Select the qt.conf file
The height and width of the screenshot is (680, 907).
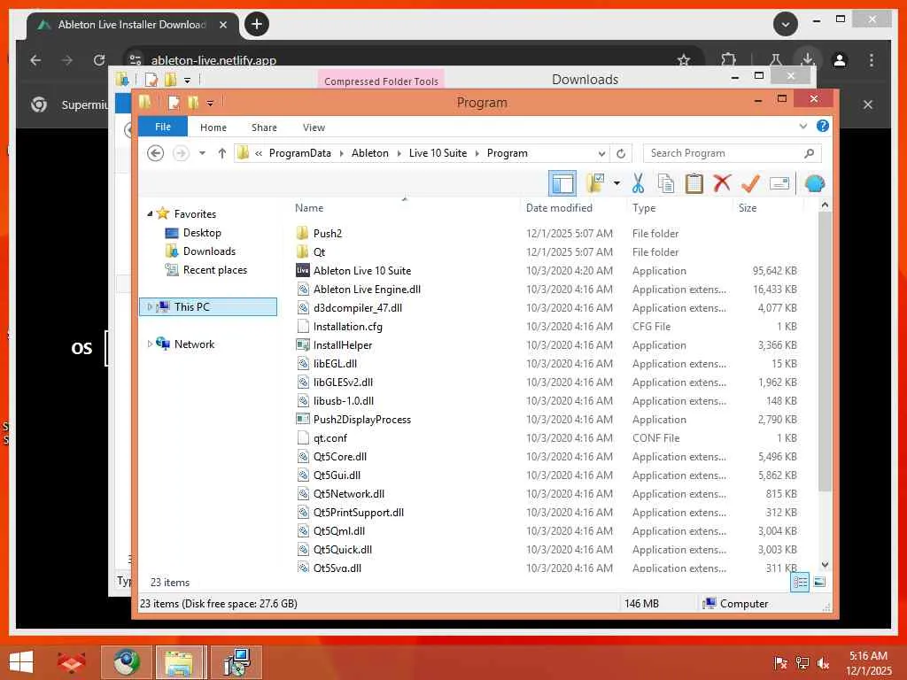pyautogui.click(x=330, y=438)
